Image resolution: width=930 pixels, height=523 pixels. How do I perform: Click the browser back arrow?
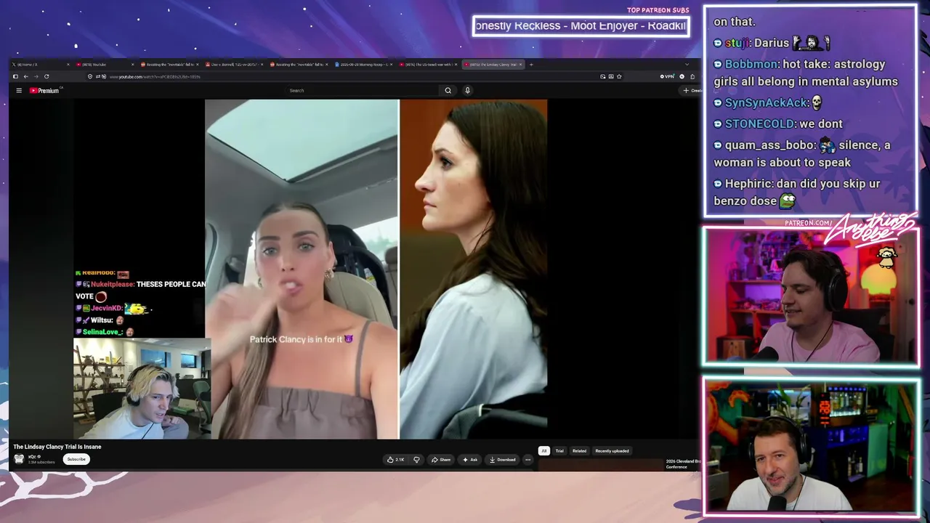click(25, 76)
